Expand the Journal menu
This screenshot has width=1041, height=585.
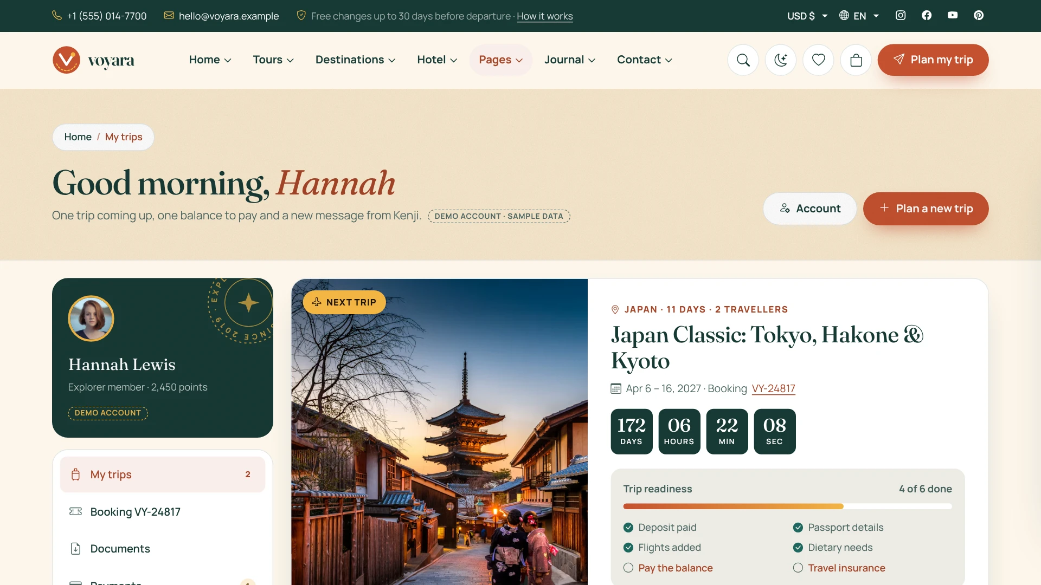(570, 60)
